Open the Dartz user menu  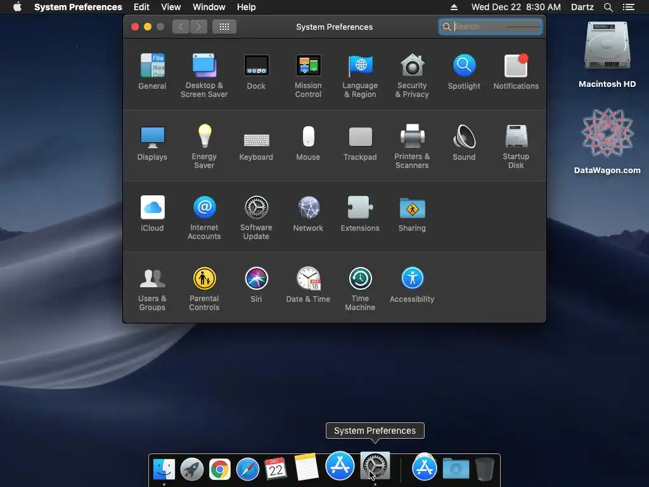[582, 7]
